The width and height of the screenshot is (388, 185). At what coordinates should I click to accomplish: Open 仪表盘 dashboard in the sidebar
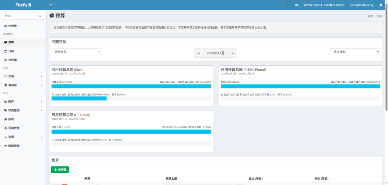click(x=13, y=26)
